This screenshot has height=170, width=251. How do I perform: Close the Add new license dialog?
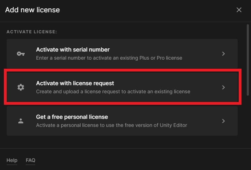[239, 10]
